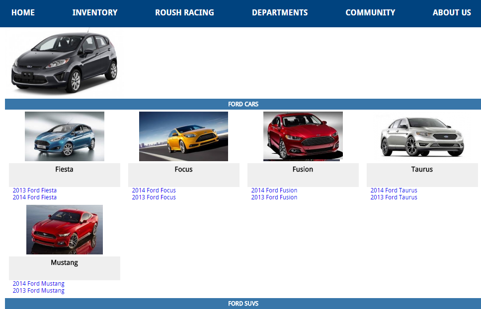Click the blue Fiesta thumbnail
This screenshot has width=481, height=309.
65,136
